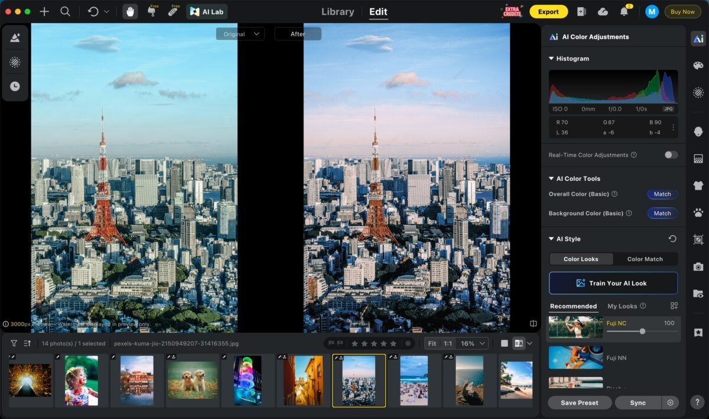Open the presets mountain icon in left sidebar
Screen dimensions: 709x419
click(15, 38)
